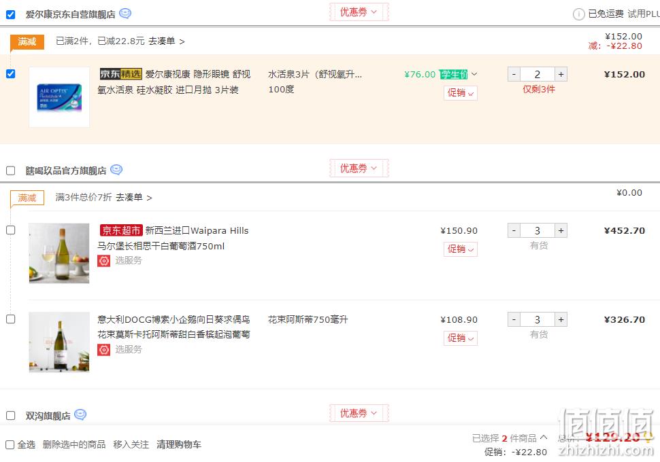
Task: Click the 花束阿斯蒂750毫升 specification text
Action: [308, 319]
